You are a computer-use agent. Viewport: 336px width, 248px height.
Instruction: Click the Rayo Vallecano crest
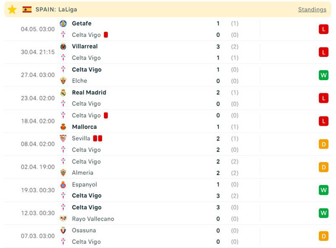(x=63, y=219)
